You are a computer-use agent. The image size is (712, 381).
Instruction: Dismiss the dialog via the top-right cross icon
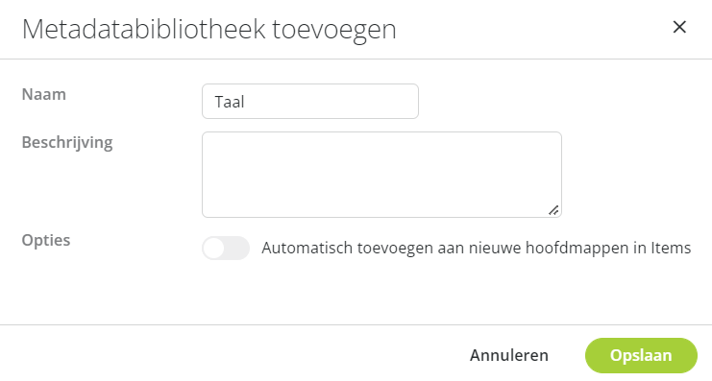[679, 27]
